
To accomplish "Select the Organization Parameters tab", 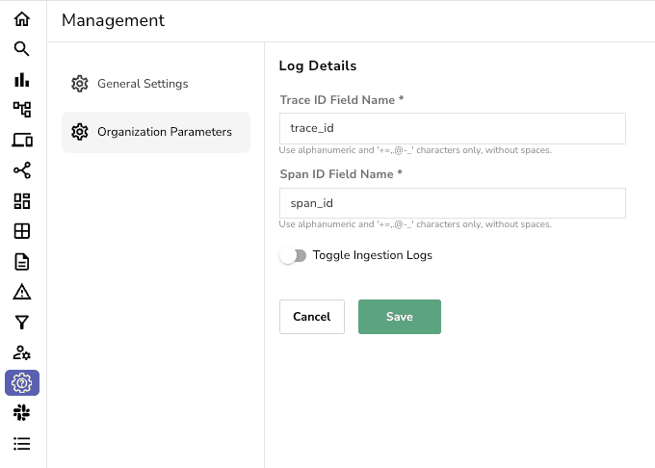I will click(155, 132).
